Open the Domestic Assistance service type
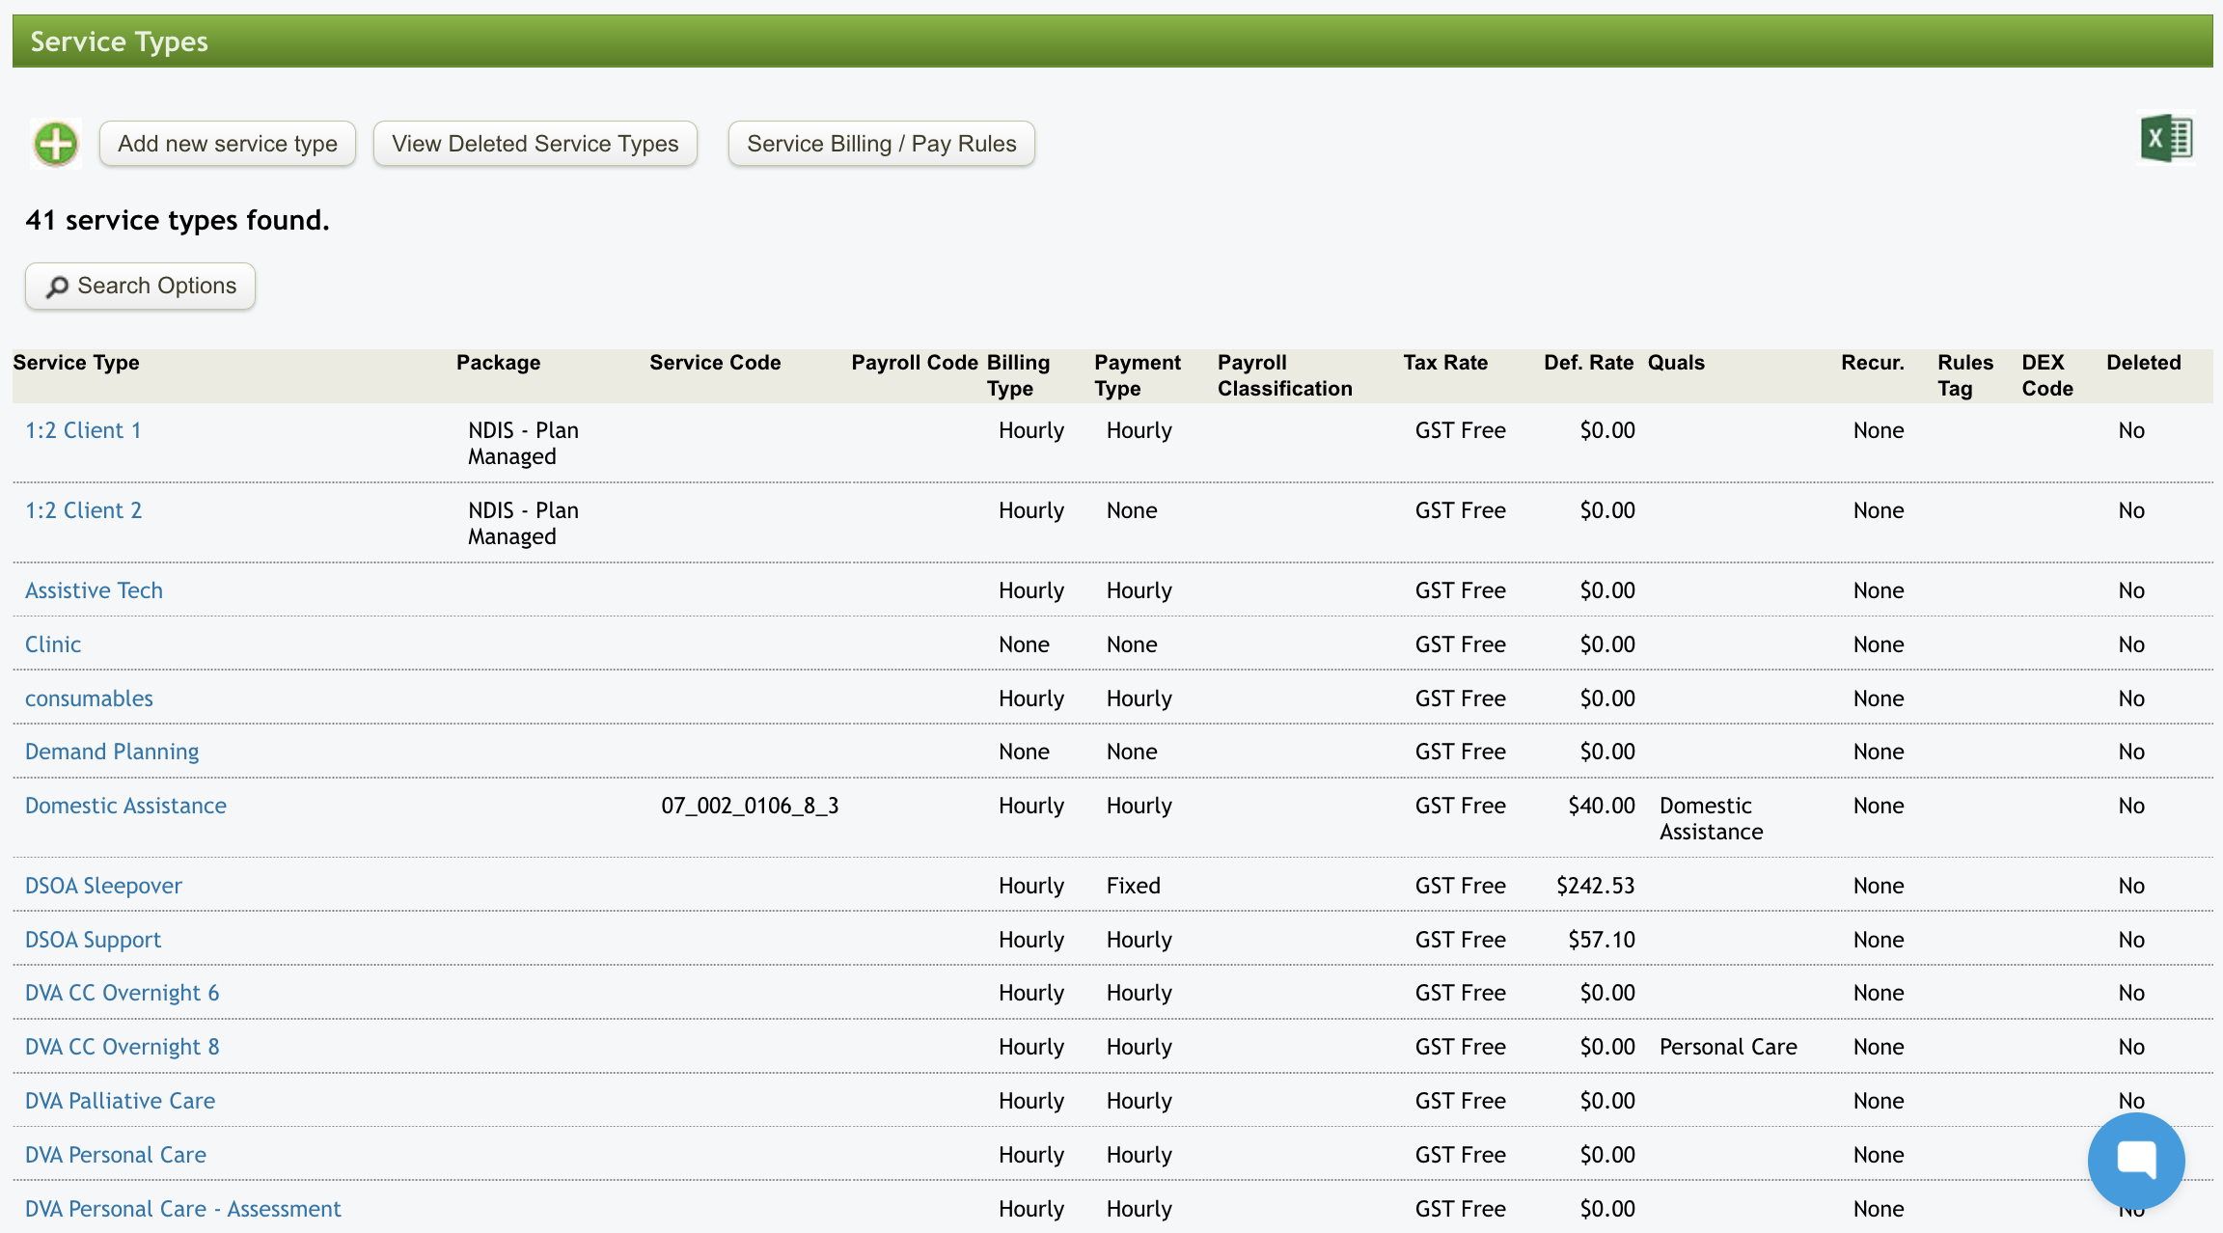2223x1233 pixels. [125, 806]
